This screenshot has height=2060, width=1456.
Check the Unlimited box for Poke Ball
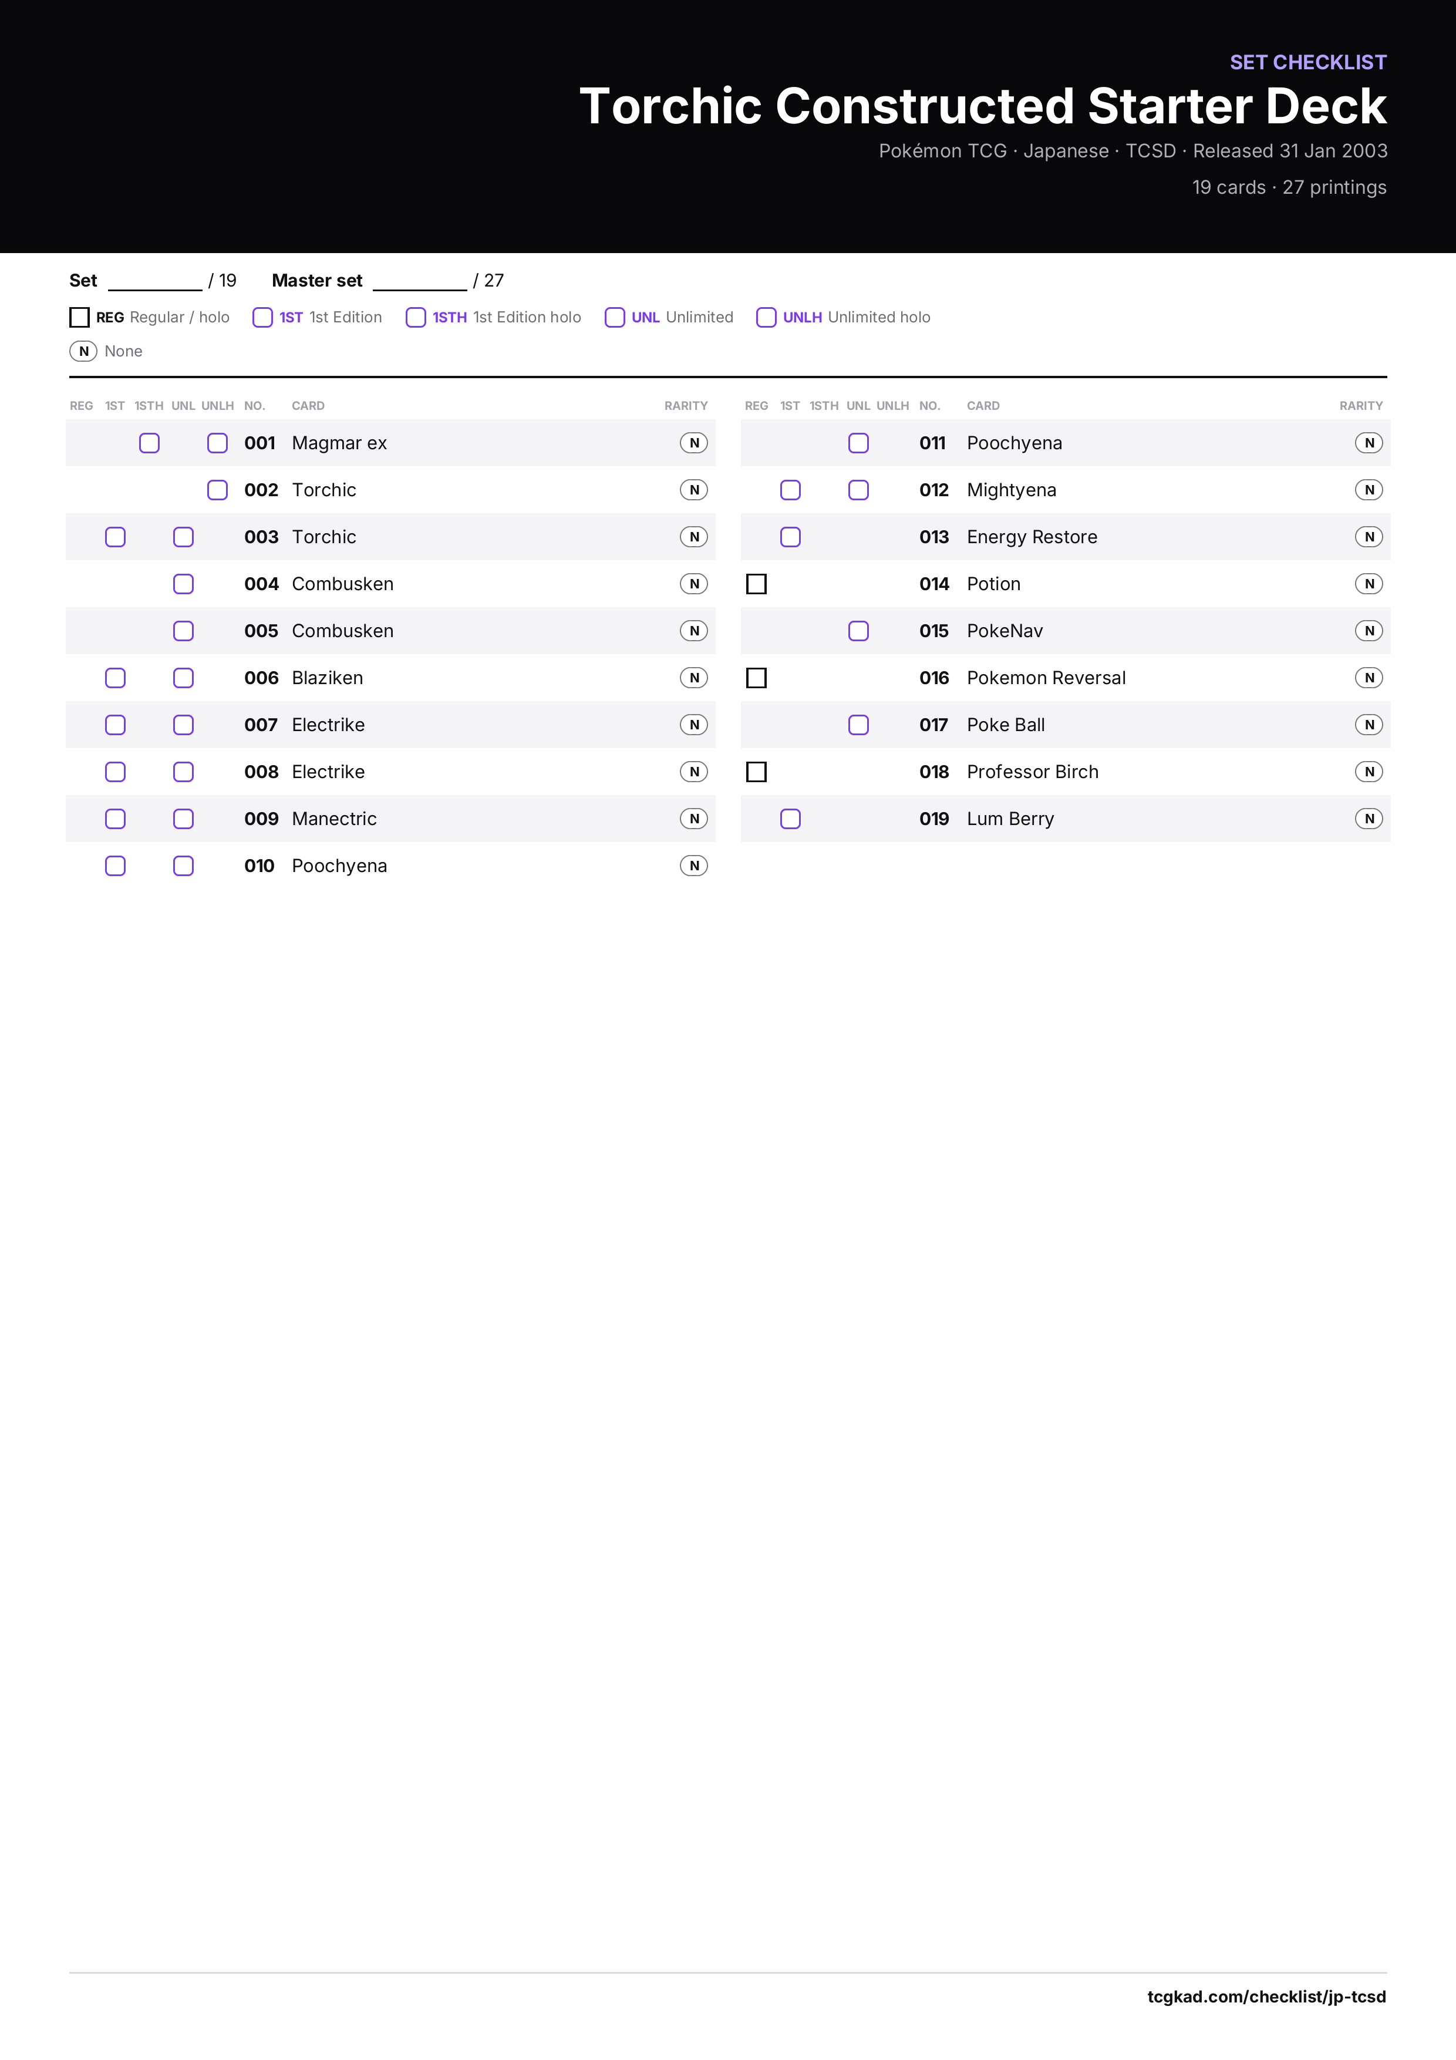[858, 725]
